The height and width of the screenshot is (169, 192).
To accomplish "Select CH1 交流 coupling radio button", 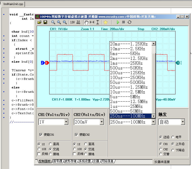I will coord(50,149).
